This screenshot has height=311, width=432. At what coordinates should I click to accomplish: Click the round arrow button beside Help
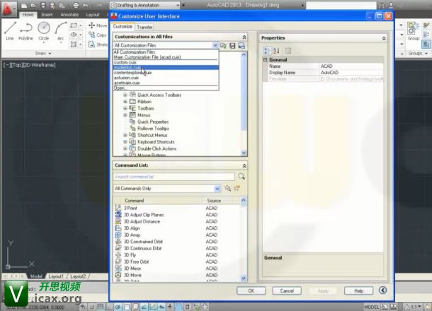[382, 291]
